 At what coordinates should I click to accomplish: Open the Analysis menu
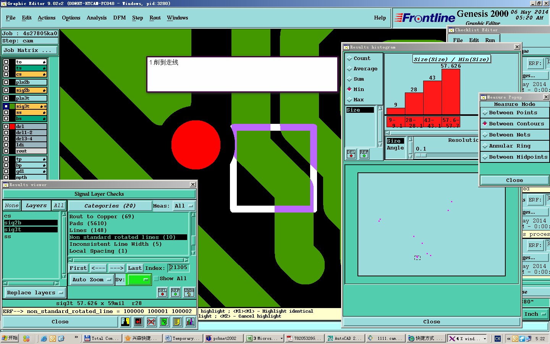pos(97,18)
